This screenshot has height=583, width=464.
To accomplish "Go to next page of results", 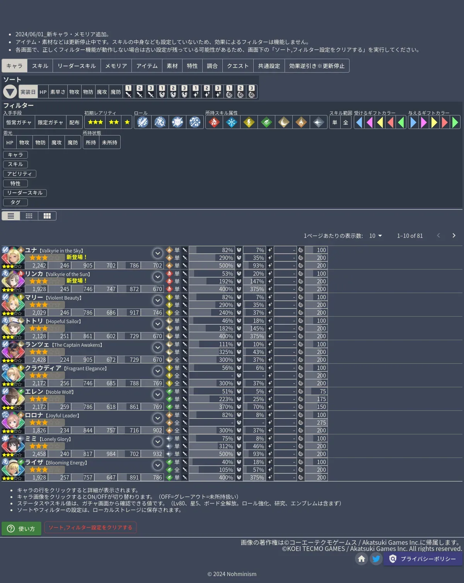I will coord(454,236).
